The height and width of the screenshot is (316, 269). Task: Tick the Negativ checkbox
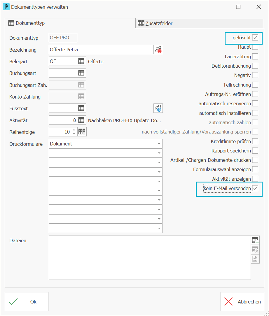pos(255,75)
